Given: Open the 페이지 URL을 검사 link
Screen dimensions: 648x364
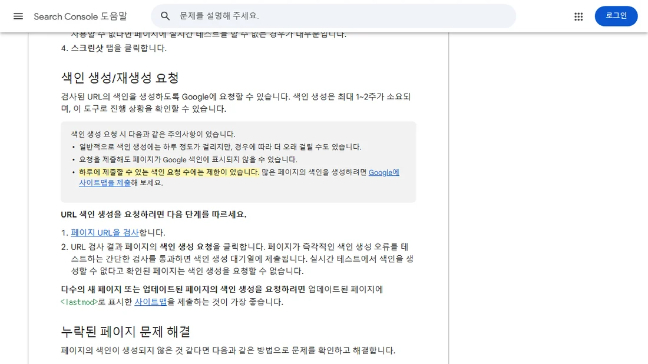Looking at the screenshot, I should pos(105,232).
